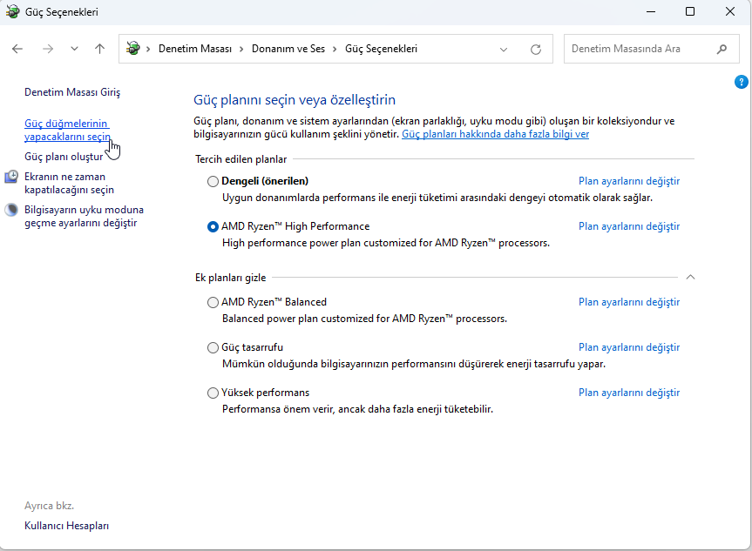The height and width of the screenshot is (551, 752).
Task: Click the forward navigation arrow
Action: coord(48,49)
